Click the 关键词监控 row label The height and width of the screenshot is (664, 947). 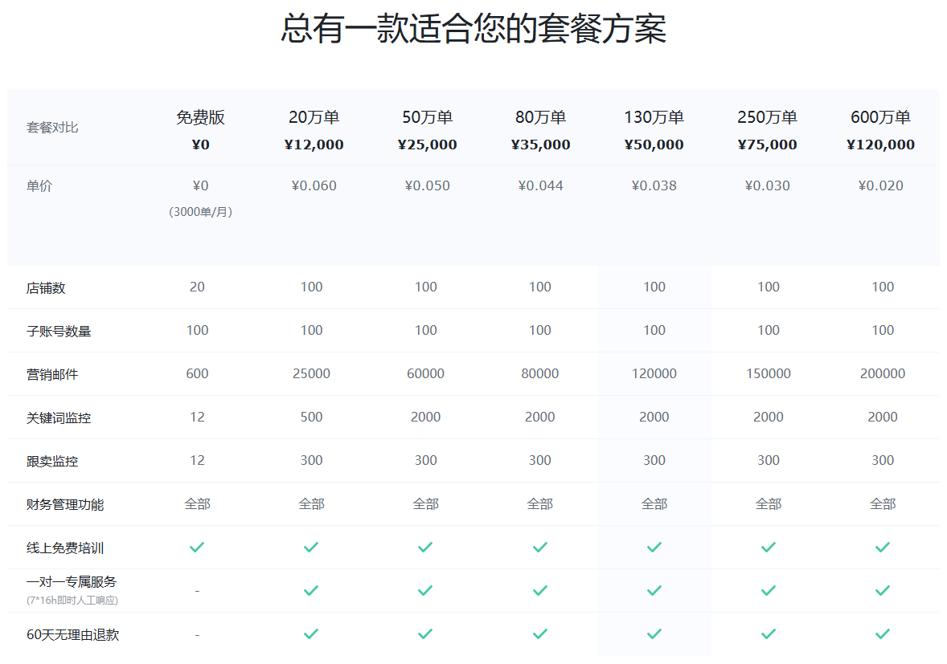59,418
